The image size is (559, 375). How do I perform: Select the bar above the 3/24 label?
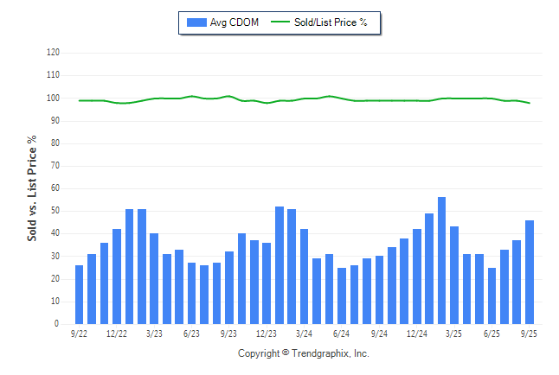[x=304, y=276]
